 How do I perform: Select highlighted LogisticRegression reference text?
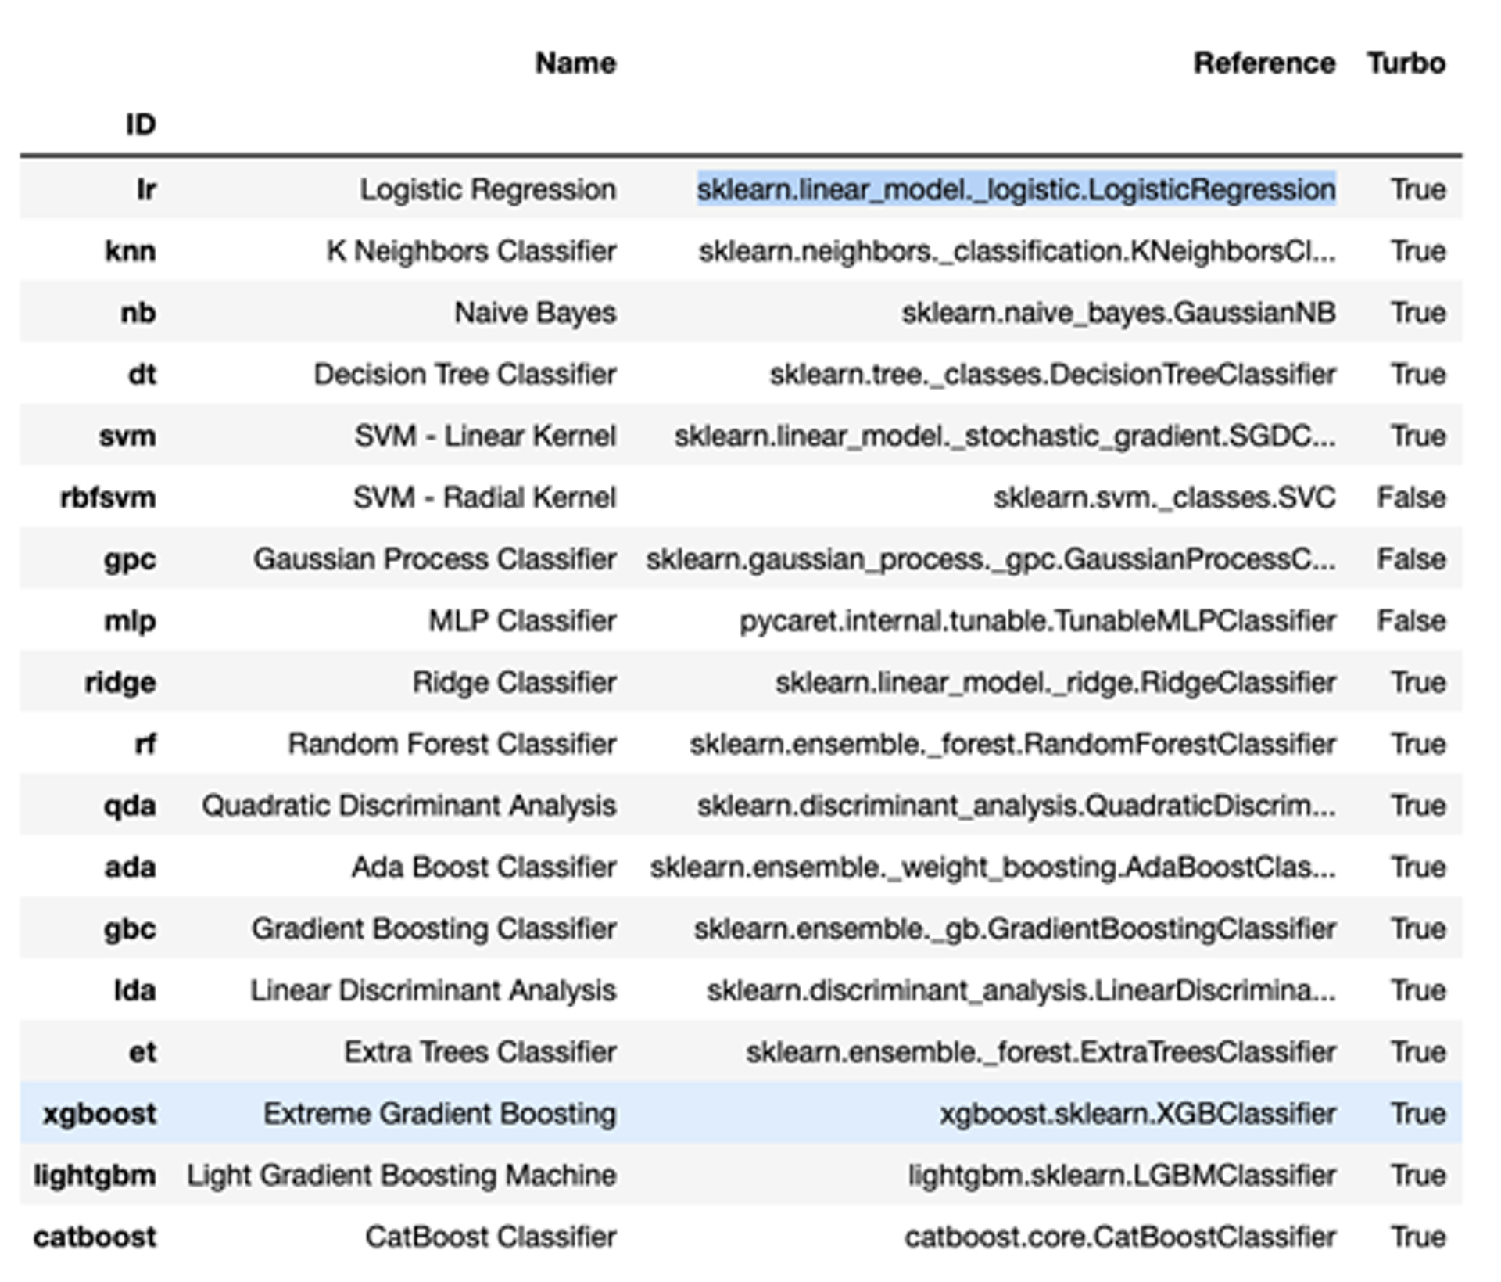tap(1016, 190)
